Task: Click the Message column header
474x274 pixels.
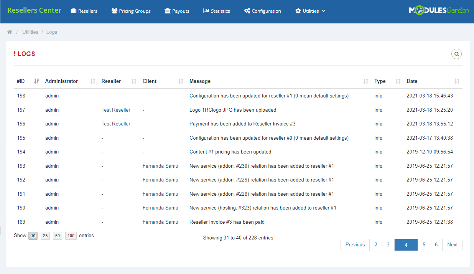Action: 200,81
